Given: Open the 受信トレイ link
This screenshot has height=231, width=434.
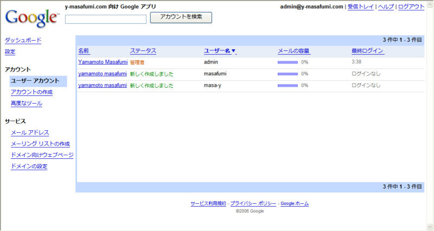Looking at the screenshot, I should coord(361,7).
